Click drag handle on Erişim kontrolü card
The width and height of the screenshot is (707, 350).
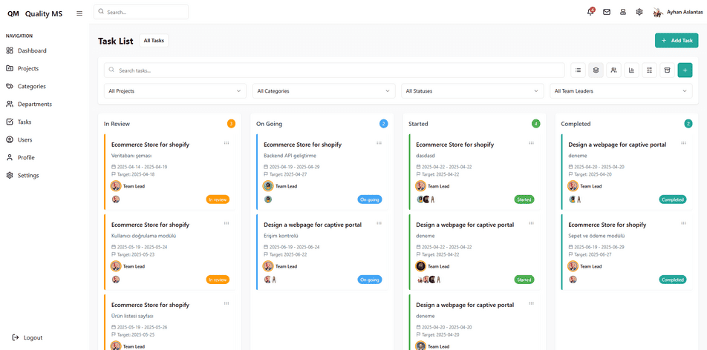379,223
